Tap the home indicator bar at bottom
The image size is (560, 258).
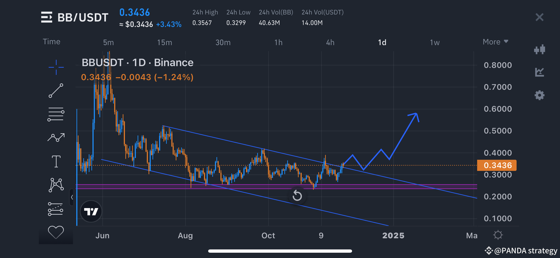click(280, 251)
